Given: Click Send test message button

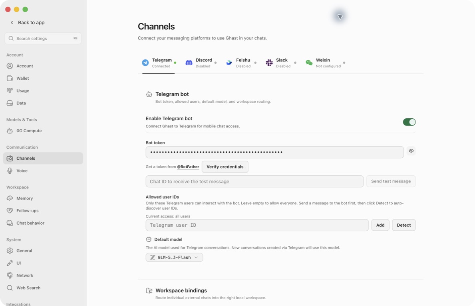Looking at the screenshot, I should point(391,181).
